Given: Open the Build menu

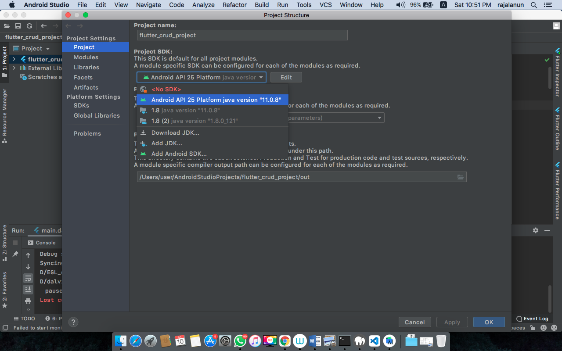Looking at the screenshot, I should pyautogui.click(x=262, y=5).
